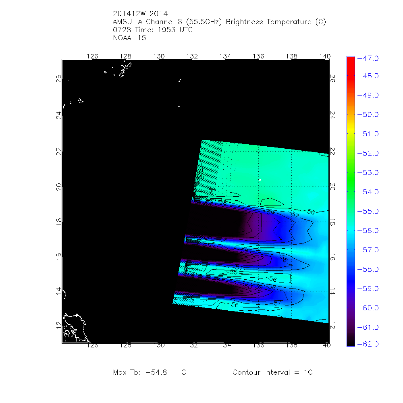The image size is (403, 403).
Task: Click the -57.0 color scale label
Action: click(x=368, y=250)
